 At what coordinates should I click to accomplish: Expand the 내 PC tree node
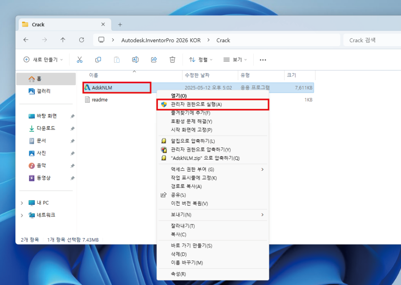pyautogui.click(x=22, y=203)
